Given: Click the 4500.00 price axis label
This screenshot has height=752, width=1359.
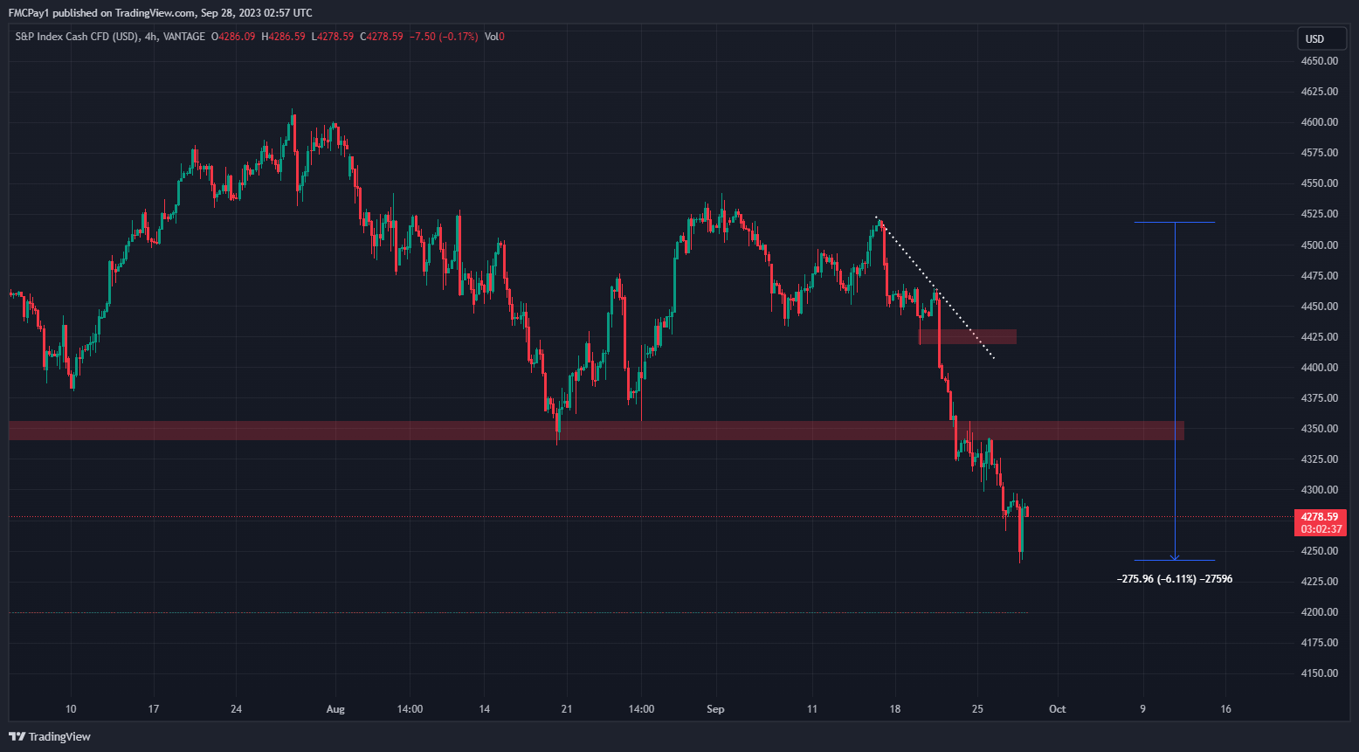Looking at the screenshot, I should tap(1319, 245).
